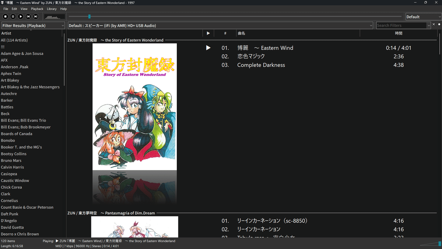The height and width of the screenshot is (249, 442).
Task: Select Bruno Mars in artist list
Action: point(11,160)
